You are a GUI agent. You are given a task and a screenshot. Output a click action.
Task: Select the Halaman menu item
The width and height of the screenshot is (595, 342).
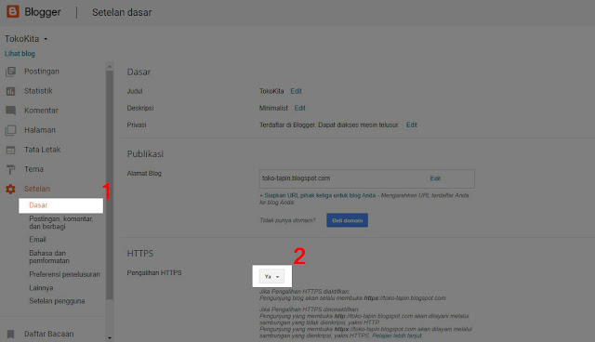40,130
